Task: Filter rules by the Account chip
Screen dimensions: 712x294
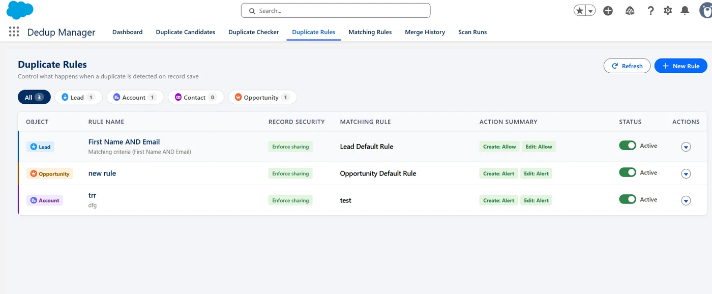Action: pyautogui.click(x=135, y=97)
